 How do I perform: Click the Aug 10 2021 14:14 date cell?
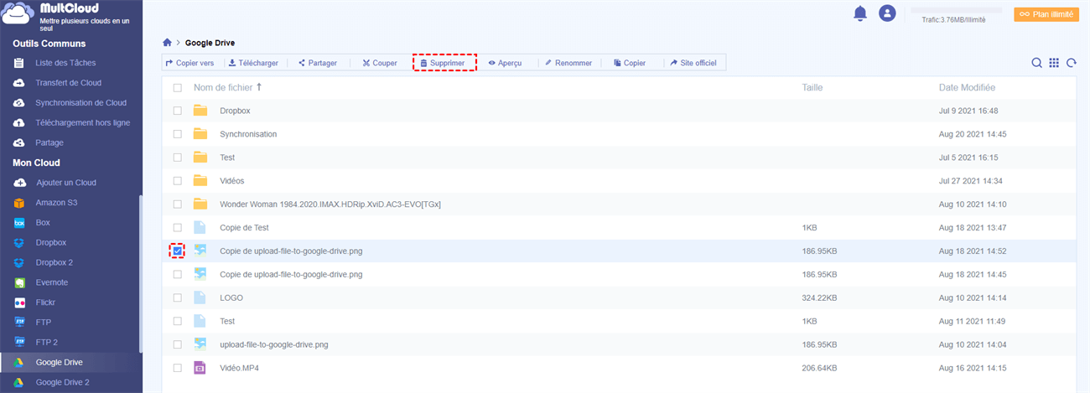973,297
